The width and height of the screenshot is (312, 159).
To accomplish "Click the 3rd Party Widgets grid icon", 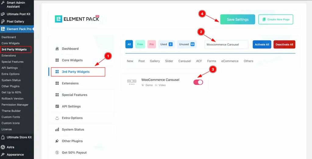I will [57, 72].
